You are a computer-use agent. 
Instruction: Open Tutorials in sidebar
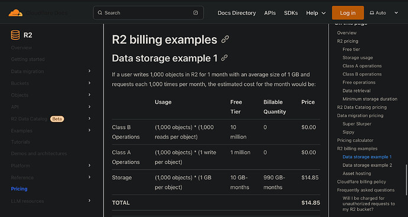[x=21, y=142]
